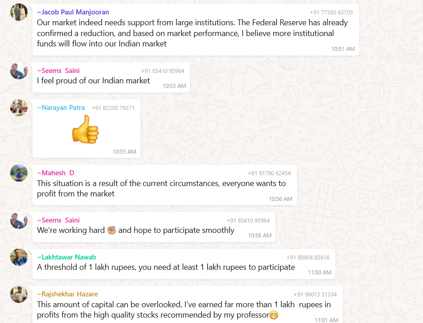423x323 pixels.
Task: Open the ~Lakhtawar Nawab name link
Action: coord(67,257)
